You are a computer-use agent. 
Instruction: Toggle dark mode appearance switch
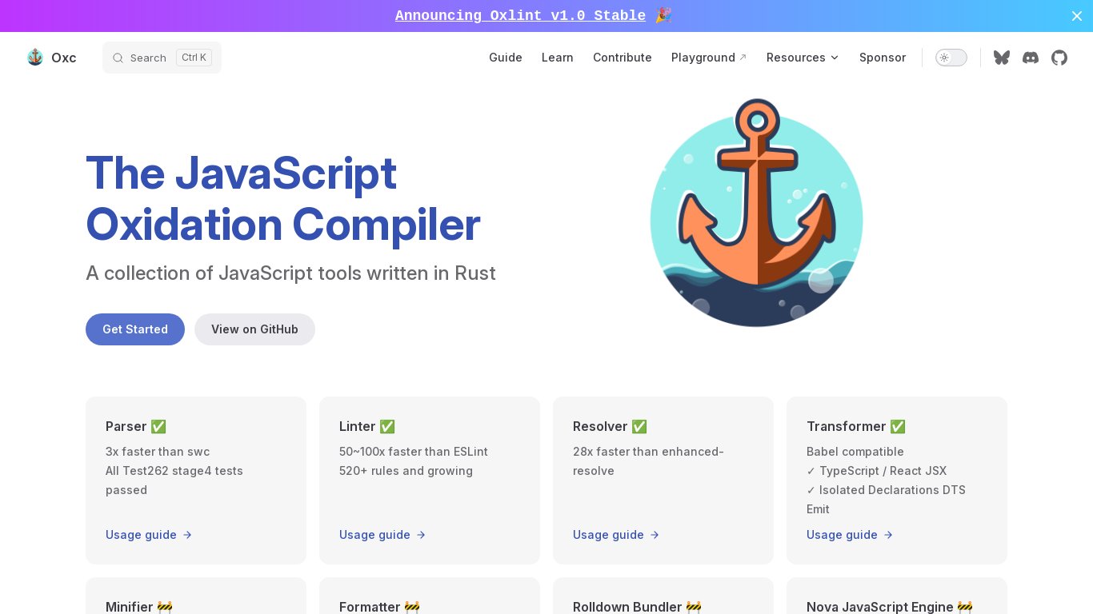click(951, 58)
